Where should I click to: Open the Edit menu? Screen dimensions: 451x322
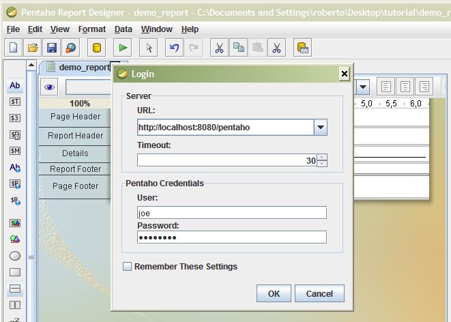[x=35, y=29]
